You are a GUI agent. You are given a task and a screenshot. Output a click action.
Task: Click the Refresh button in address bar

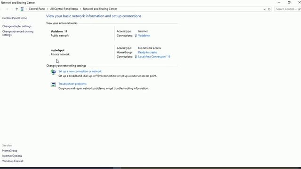[x=269, y=9]
